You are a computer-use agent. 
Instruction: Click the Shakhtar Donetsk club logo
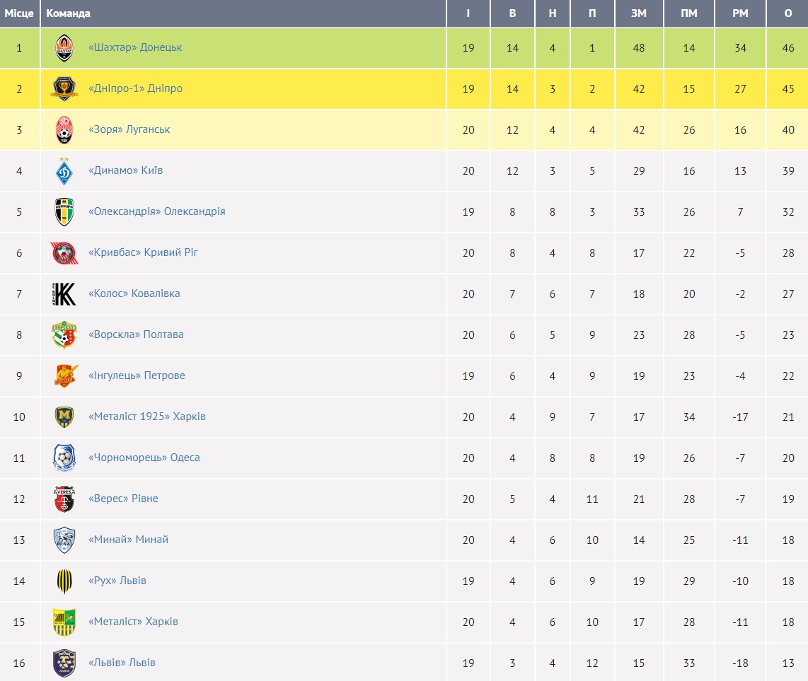[x=64, y=48]
